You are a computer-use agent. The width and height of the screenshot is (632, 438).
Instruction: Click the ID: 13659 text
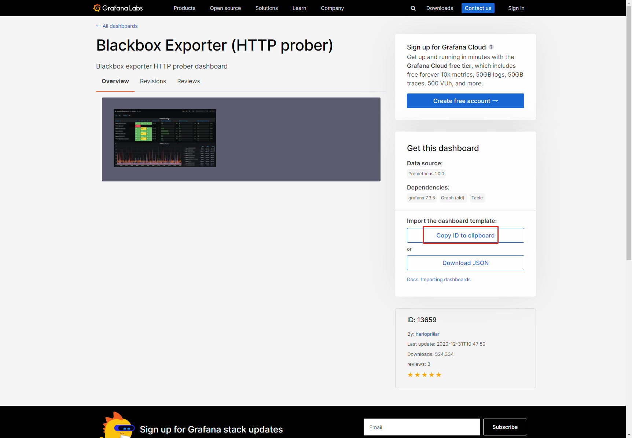click(x=422, y=320)
